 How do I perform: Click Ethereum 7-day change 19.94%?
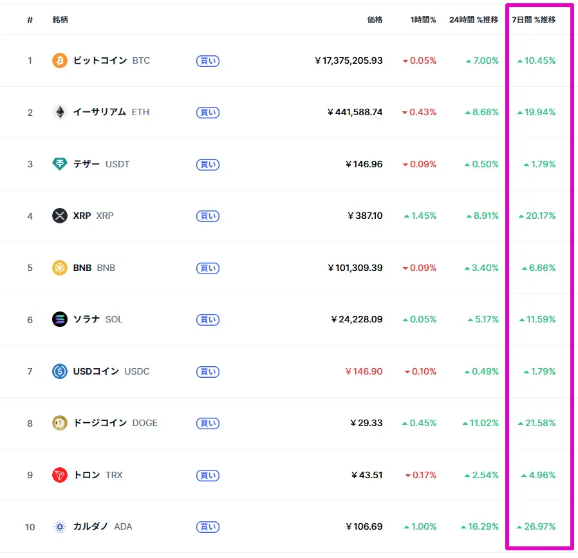pos(536,112)
